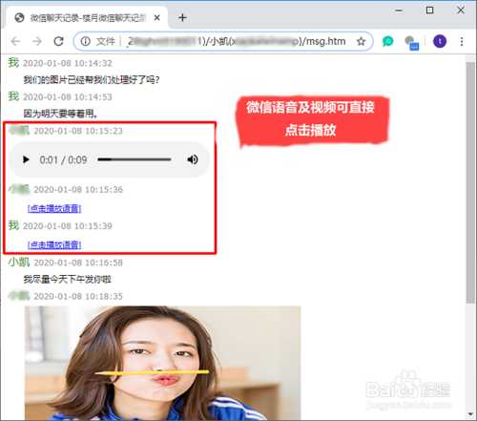Click the 0:01 / 0:09 time display
Screen dimensions: 477x421
(x=63, y=159)
